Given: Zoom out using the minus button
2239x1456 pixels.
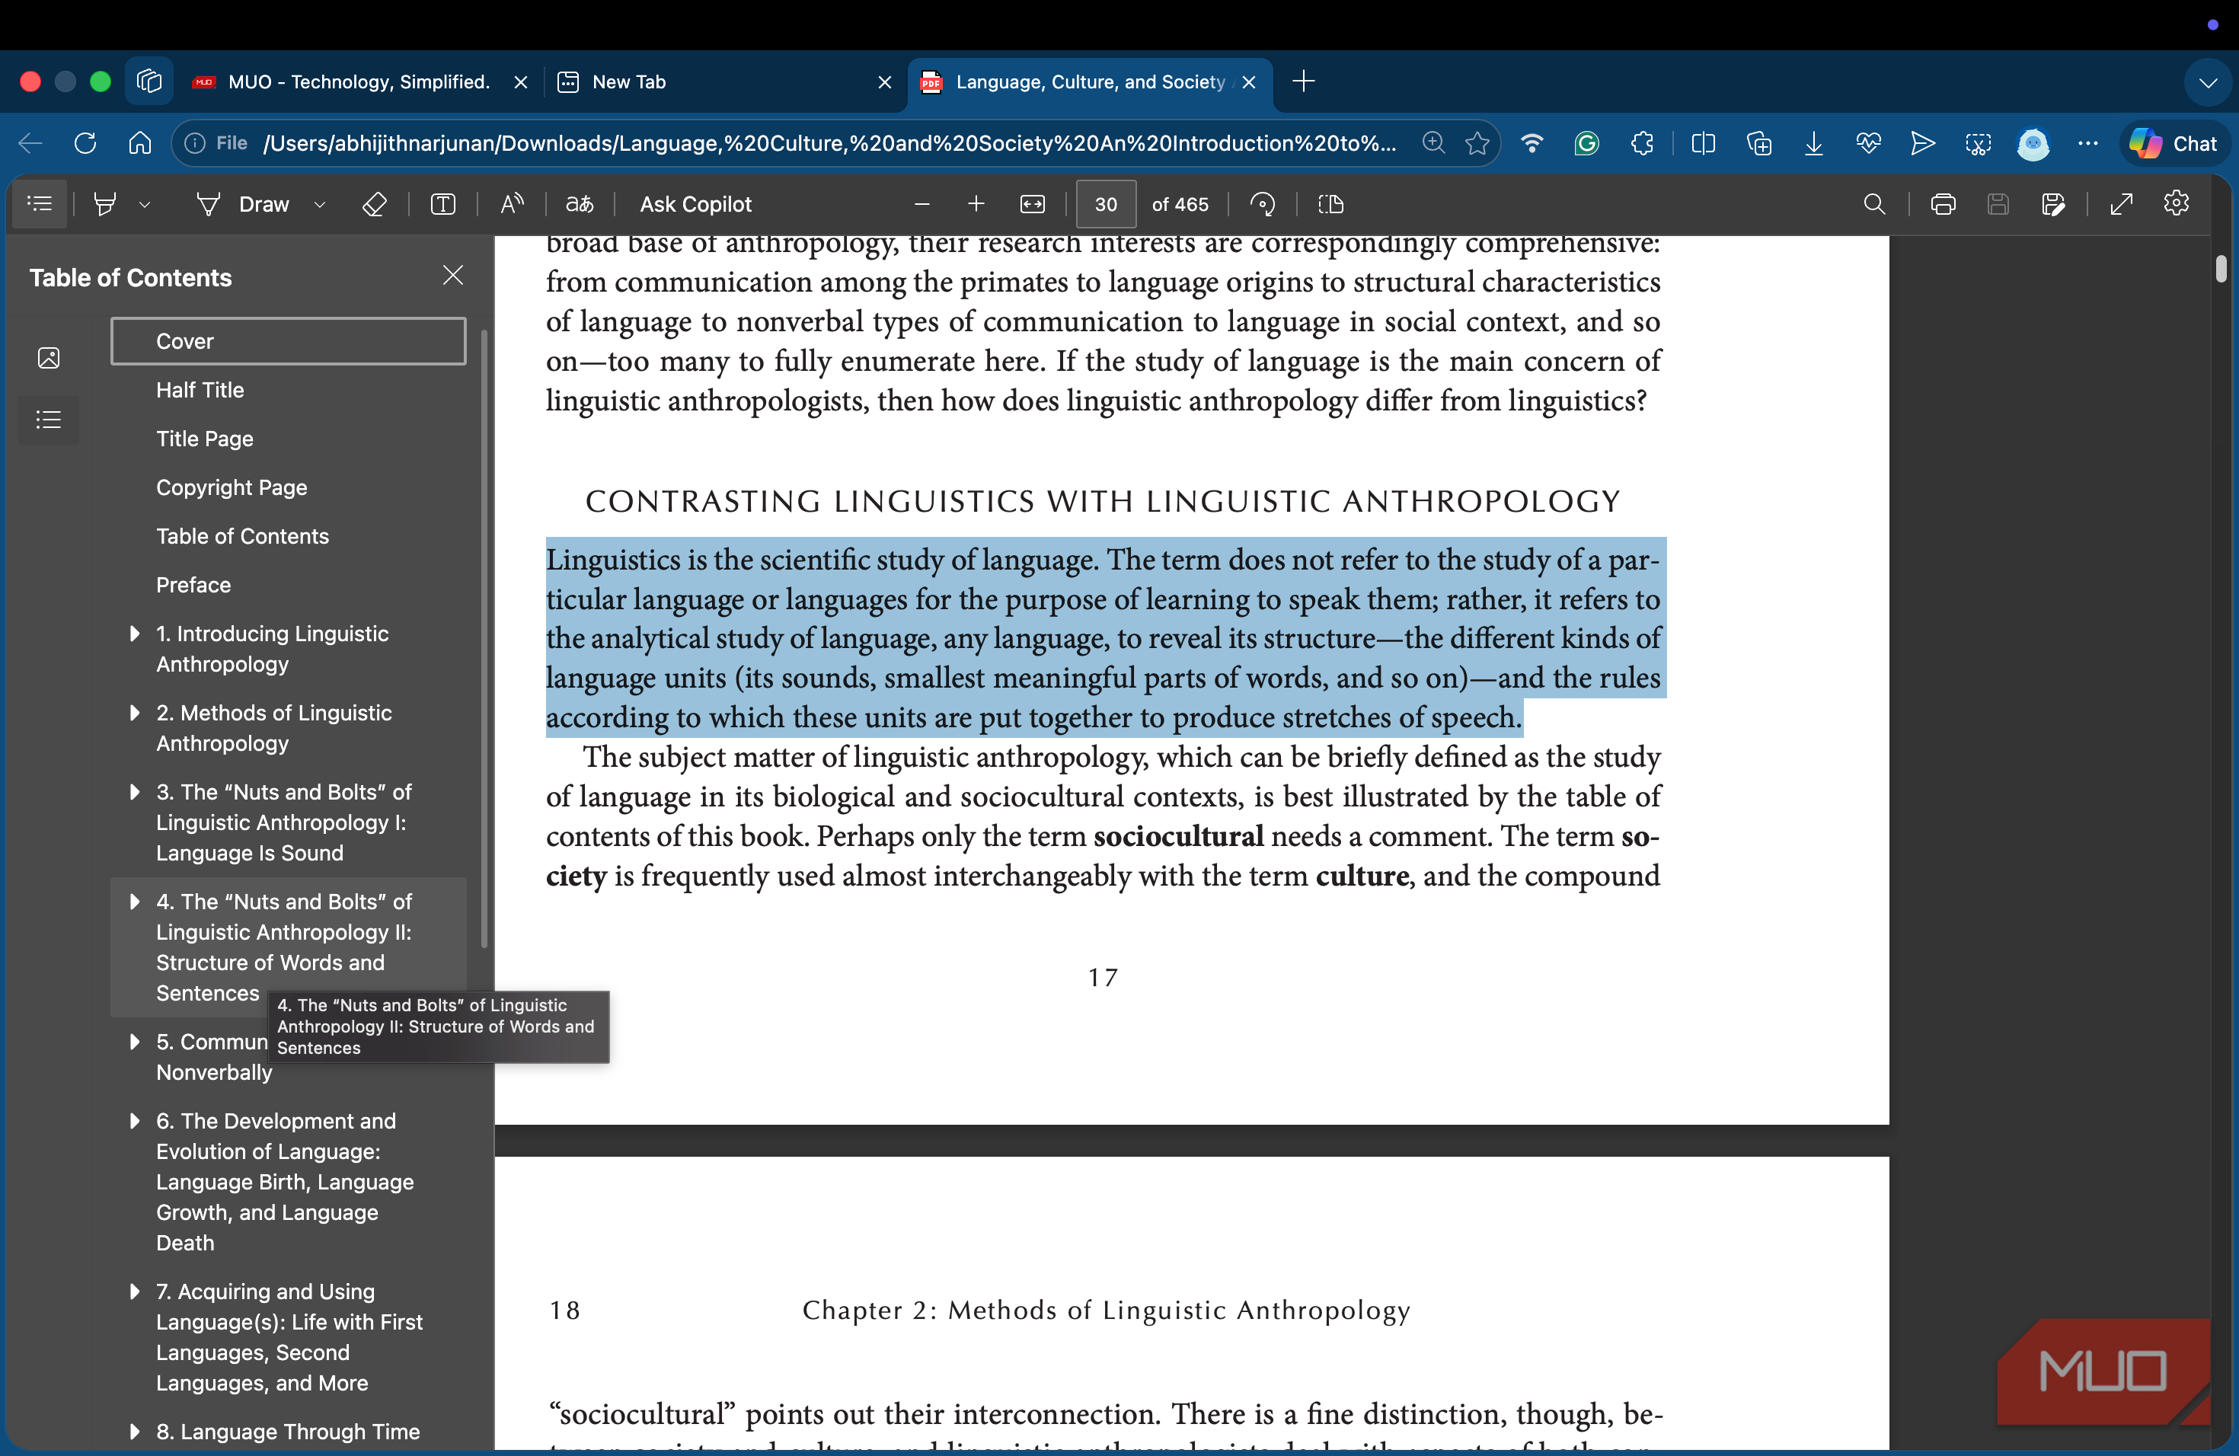Looking at the screenshot, I should point(922,204).
